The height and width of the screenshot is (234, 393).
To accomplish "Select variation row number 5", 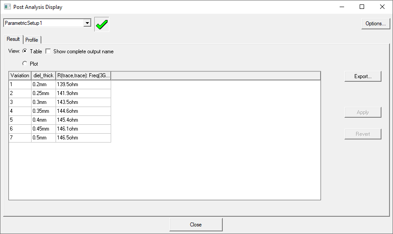I will click(x=20, y=120).
